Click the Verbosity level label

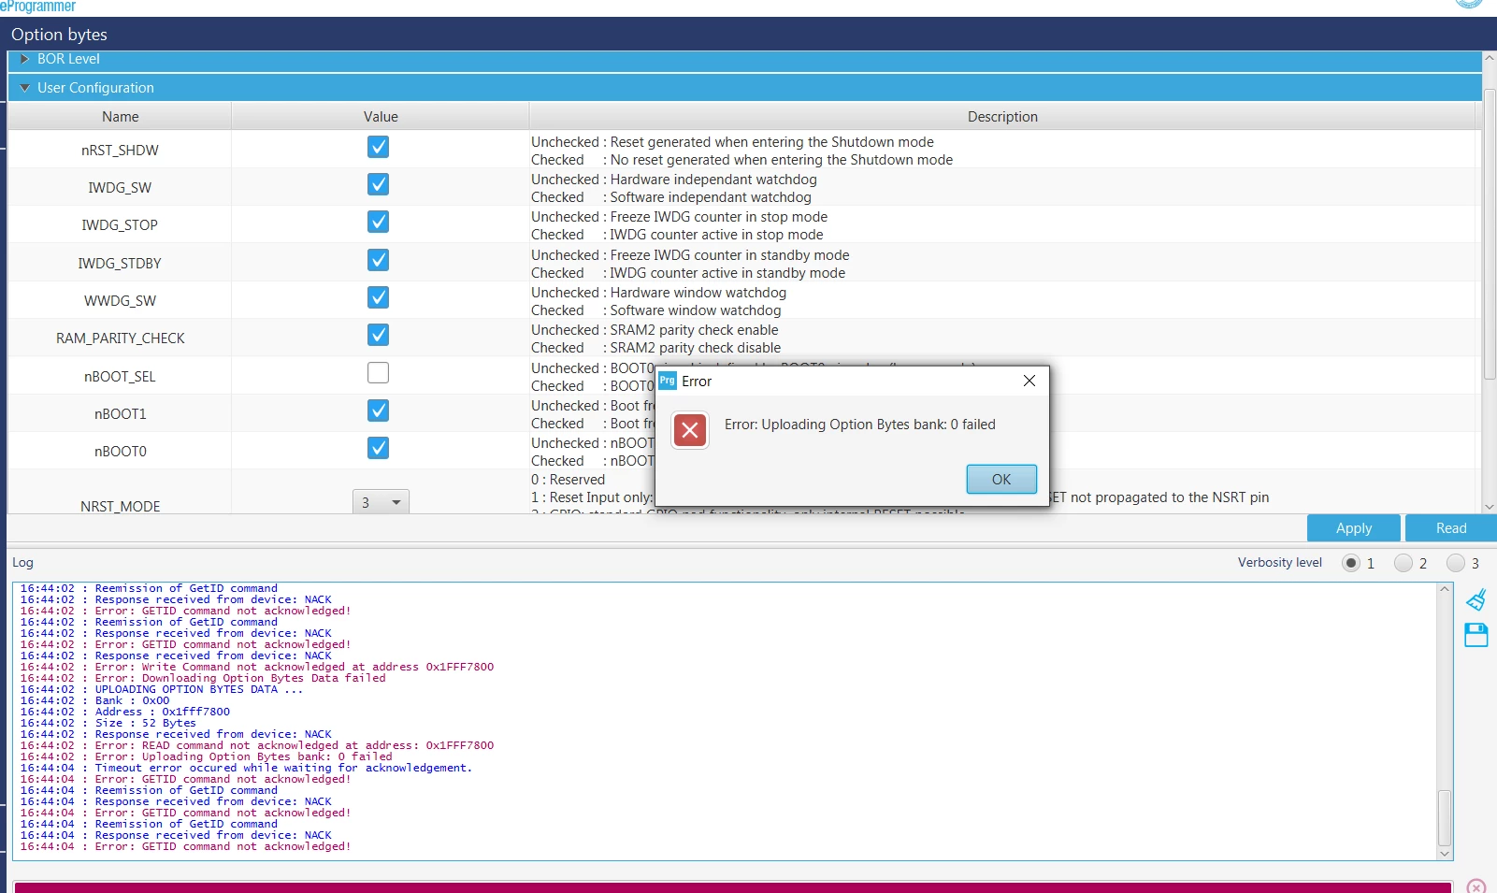point(1280,562)
